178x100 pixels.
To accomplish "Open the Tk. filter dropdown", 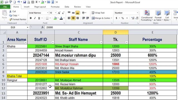I will [127, 42].
